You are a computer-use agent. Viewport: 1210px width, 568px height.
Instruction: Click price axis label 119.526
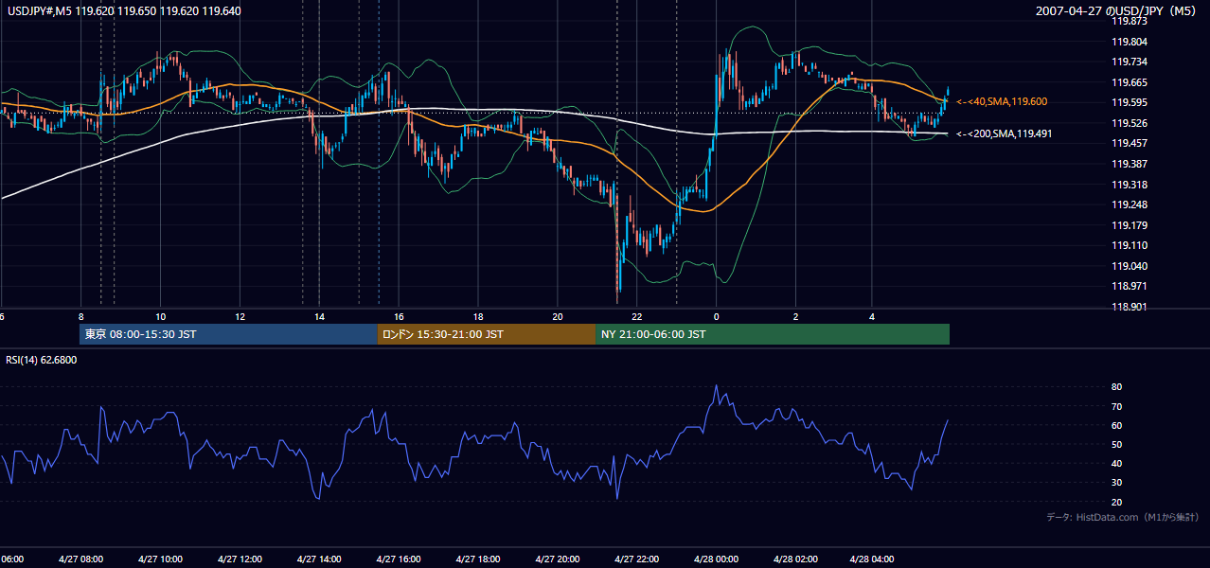pyautogui.click(x=1130, y=123)
